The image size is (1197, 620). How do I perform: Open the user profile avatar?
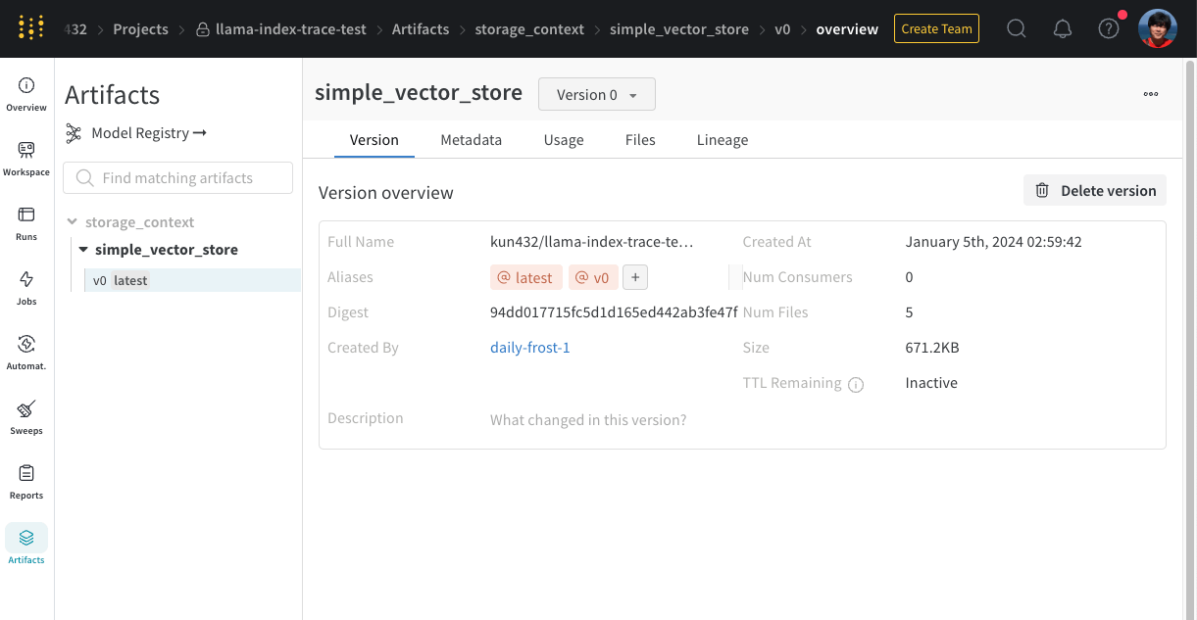coord(1158,28)
